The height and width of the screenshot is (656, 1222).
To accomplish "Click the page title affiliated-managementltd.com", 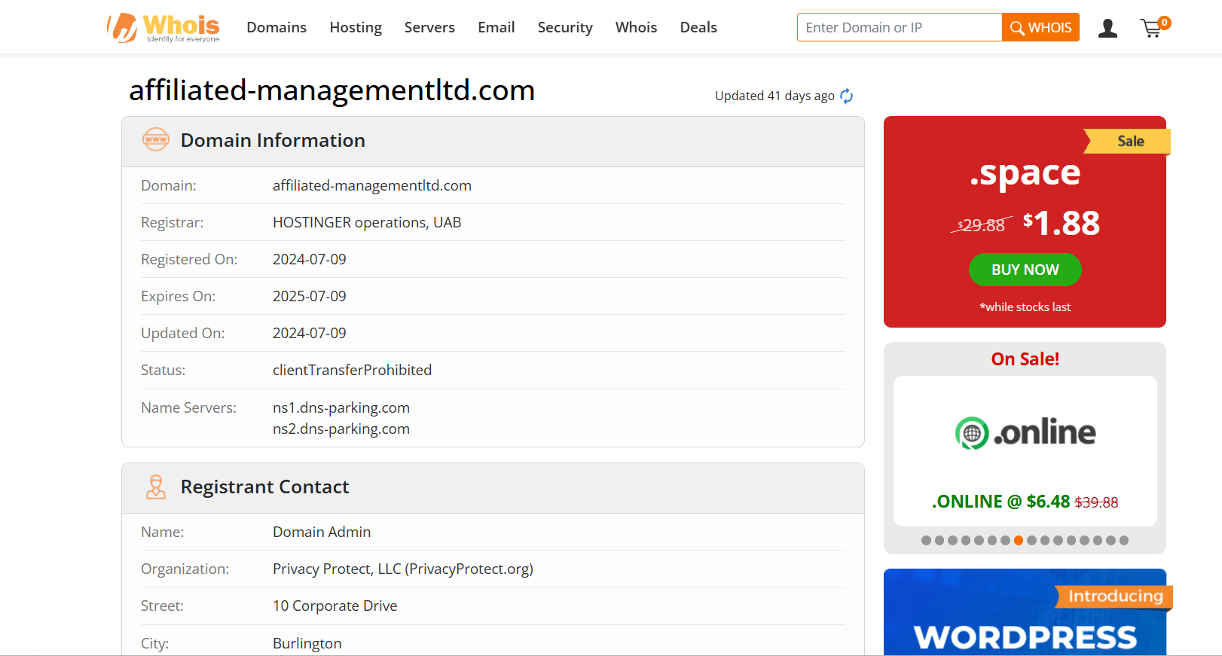I will point(332,90).
